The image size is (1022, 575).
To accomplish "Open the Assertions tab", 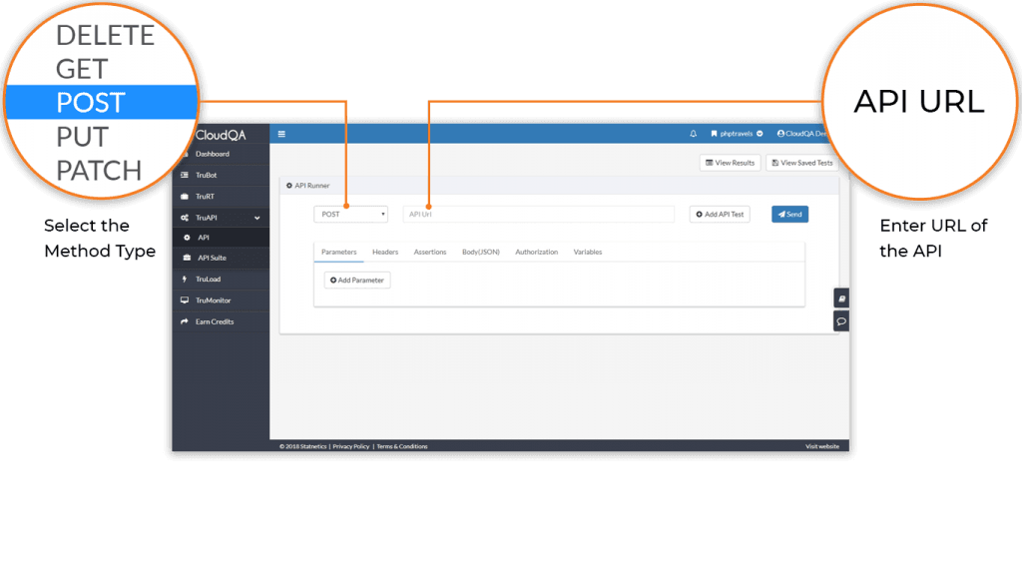I will coord(430,253).
